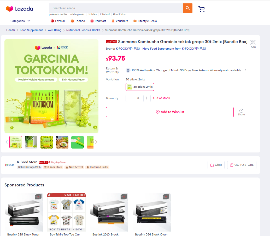Expand Return & Warranty details arrow

pyautogui.click(x=245, y=70)
